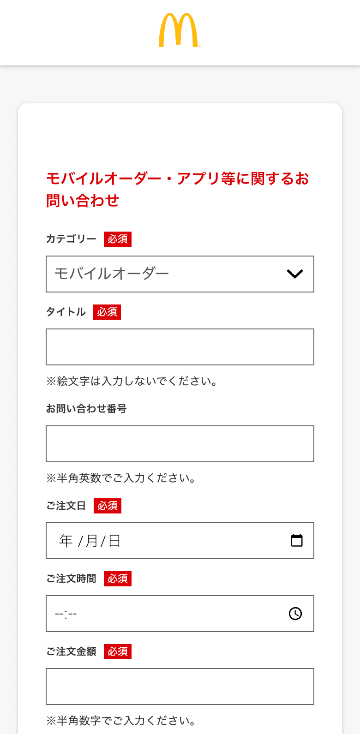Click the タイトル field label
Screen dimensions: 360x734
point(66,312)
